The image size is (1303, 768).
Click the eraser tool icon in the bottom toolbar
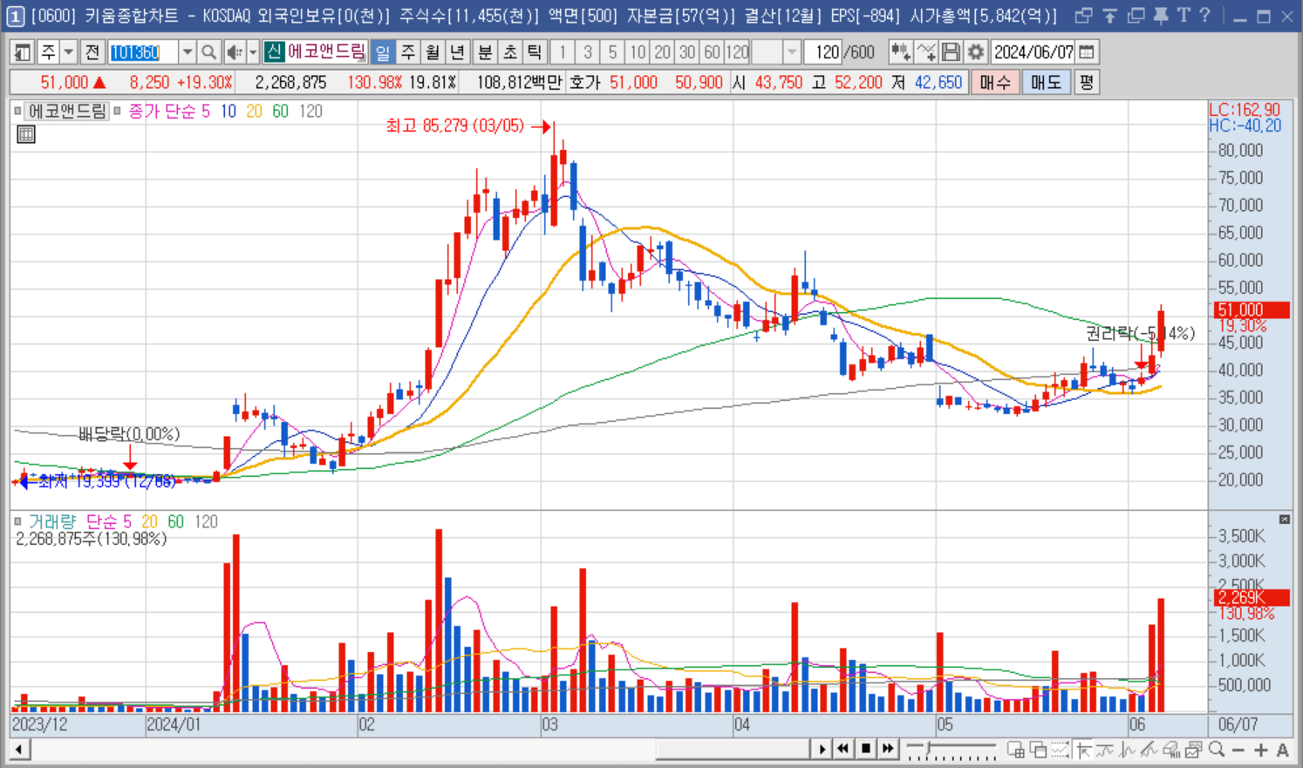point(1171,750)
